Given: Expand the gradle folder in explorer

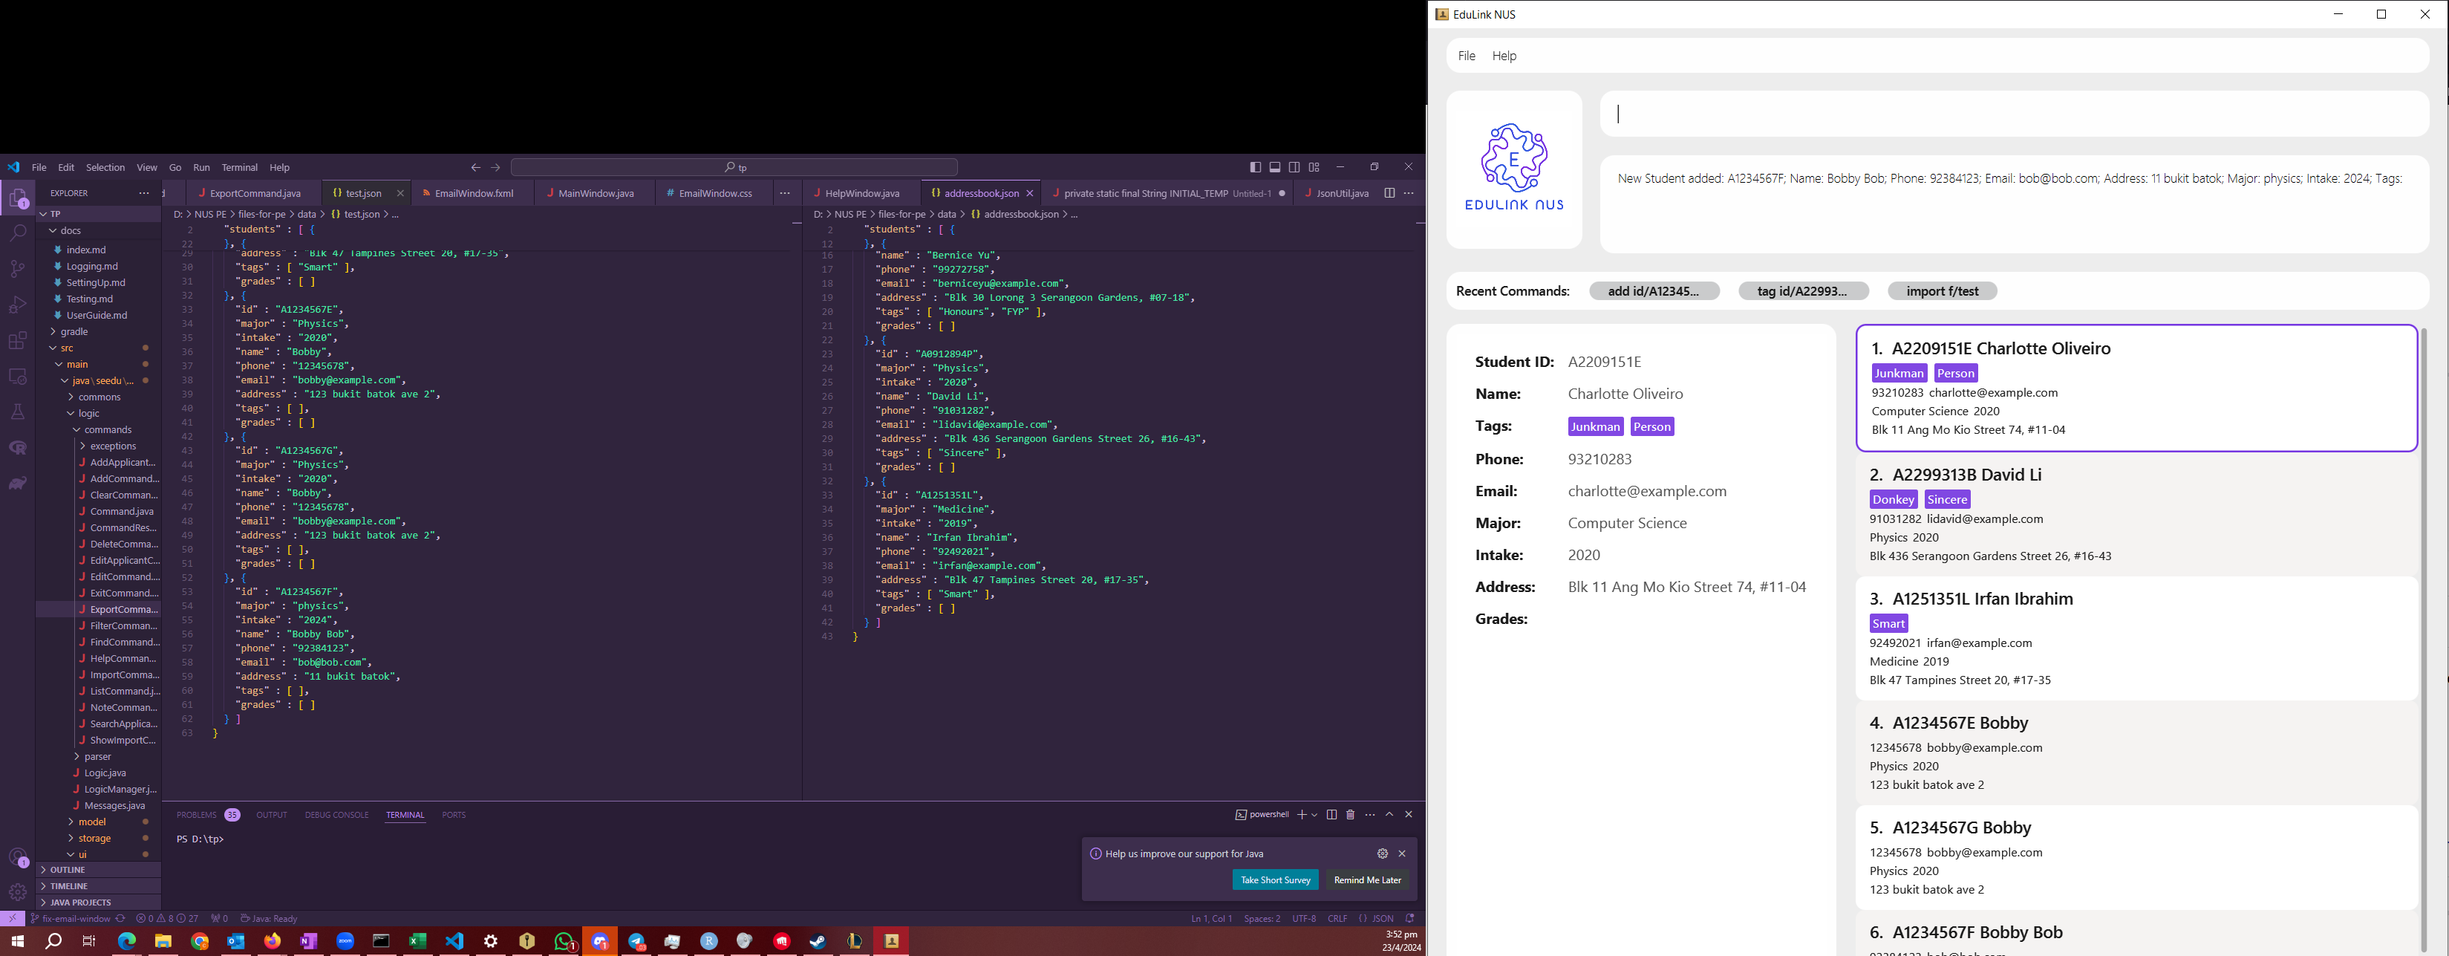Looking at the screenshot, I should (74, 332).
